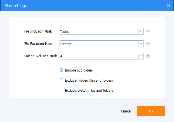This screenshot has height=122, width=174.
Task: Untick the Include subfolders checkbox
Action: 62,70
